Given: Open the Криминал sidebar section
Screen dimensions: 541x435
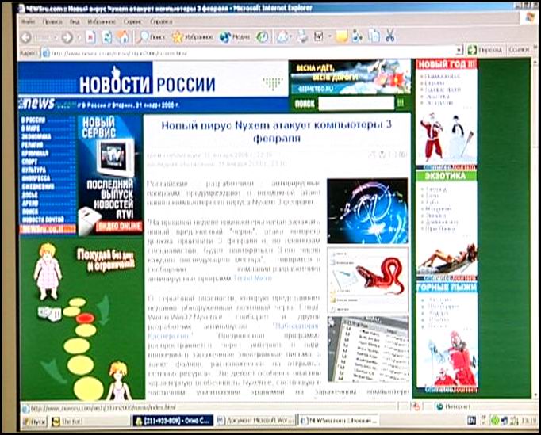Looking at the screenshot, I should [x=35, y=153].
